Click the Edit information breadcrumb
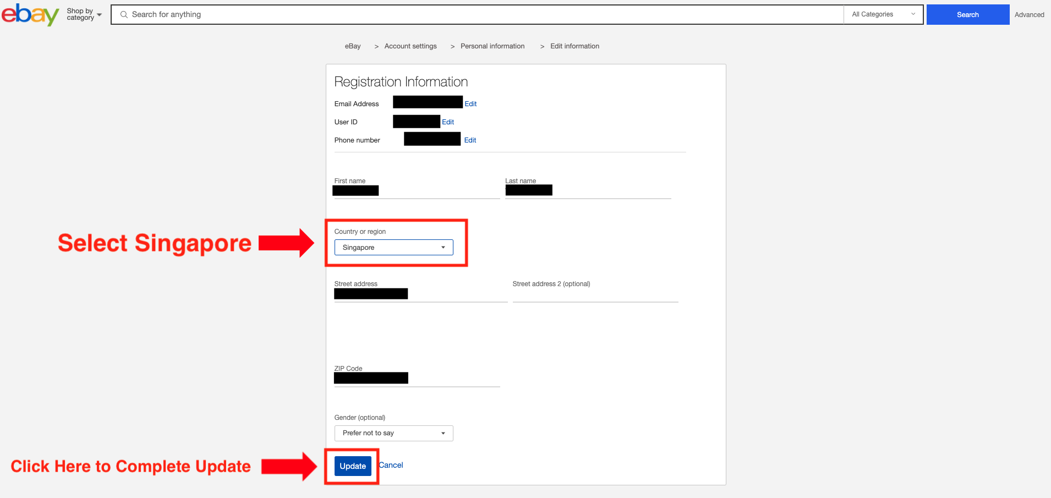 click(574, 46)
